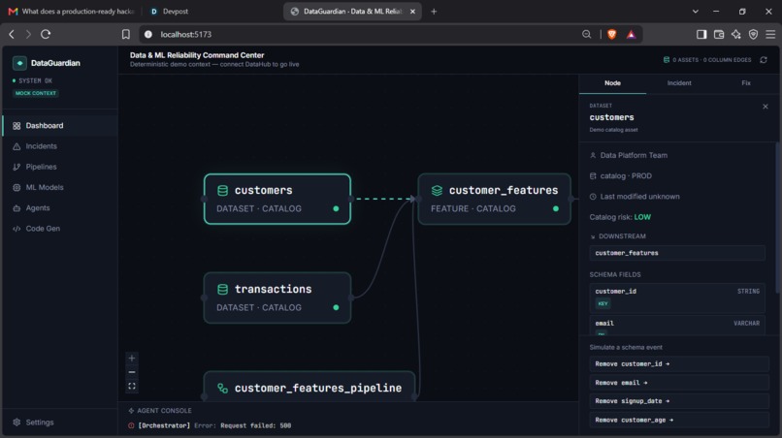
Task: Open Brave Shields icon
Action: pyautogui.click(x=612, y=34)
